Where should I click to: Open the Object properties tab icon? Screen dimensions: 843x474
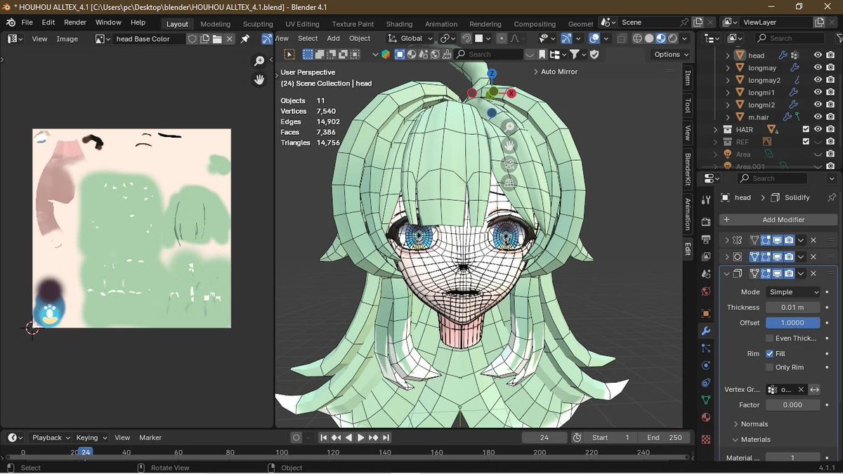click(706, 313)
